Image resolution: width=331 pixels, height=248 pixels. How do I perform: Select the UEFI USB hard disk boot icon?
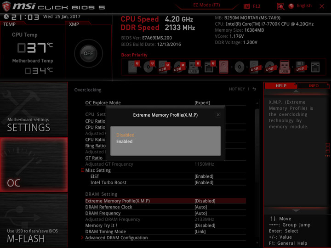(x=164, y=67)
